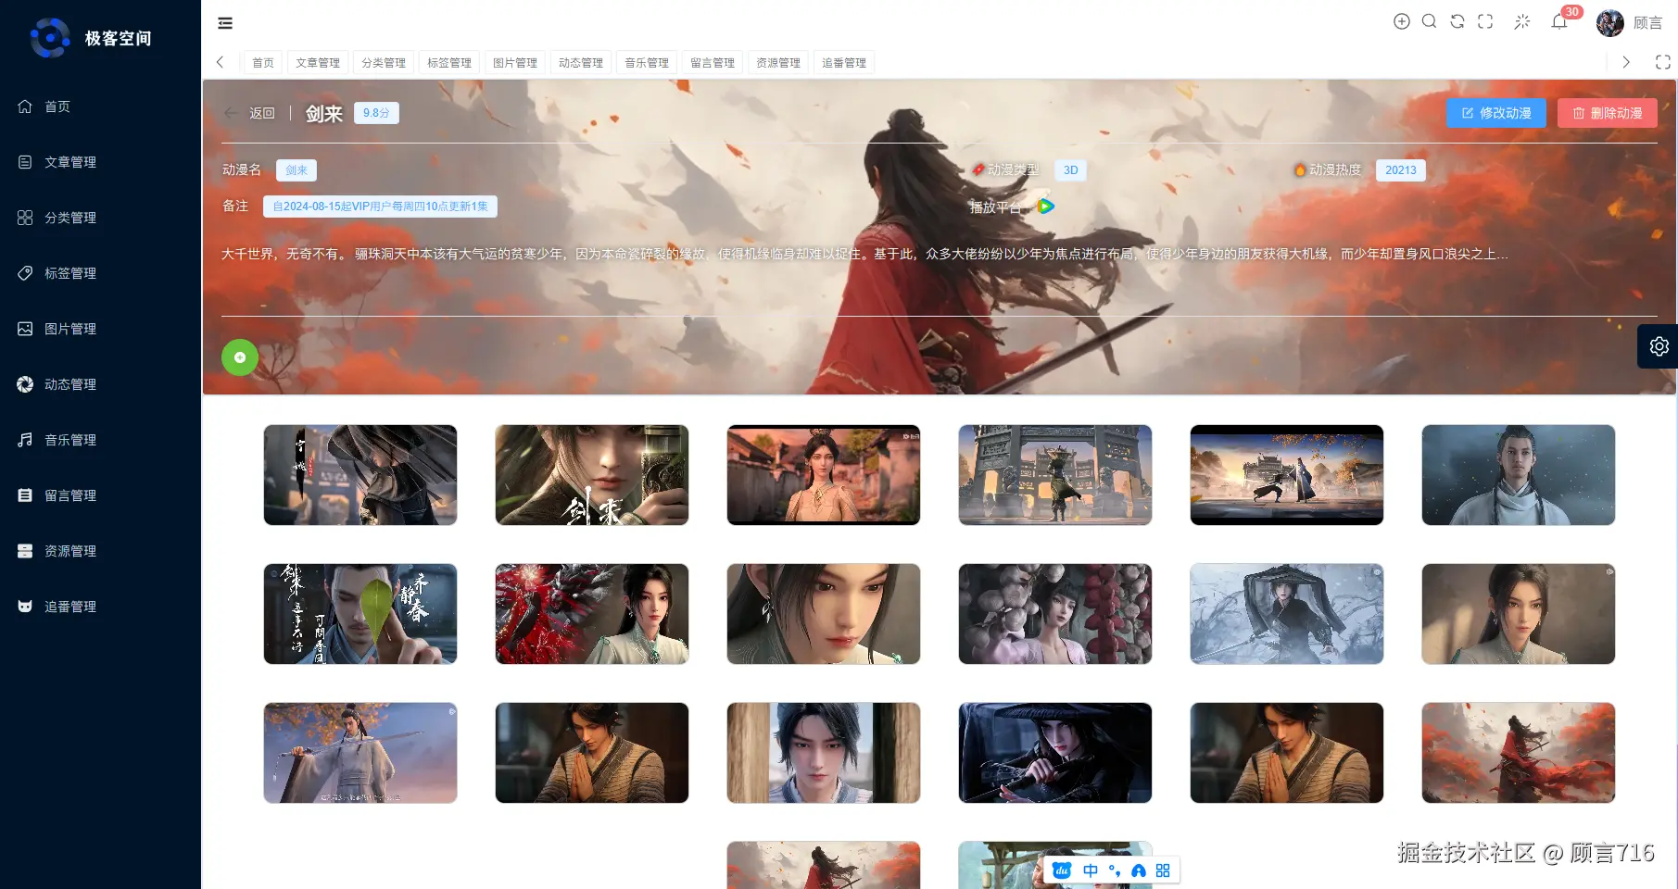Image resolution: width=1678 pixels, height=889 pixels.
Task: Switch to the 动态管理 tab in the tab bar
Action: coord(581,63)
